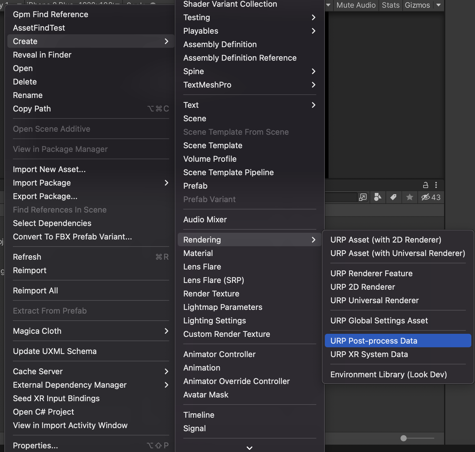Screen dimensions: 475x452
Task: Create a new Scene asset
Action: click(249, 119)
